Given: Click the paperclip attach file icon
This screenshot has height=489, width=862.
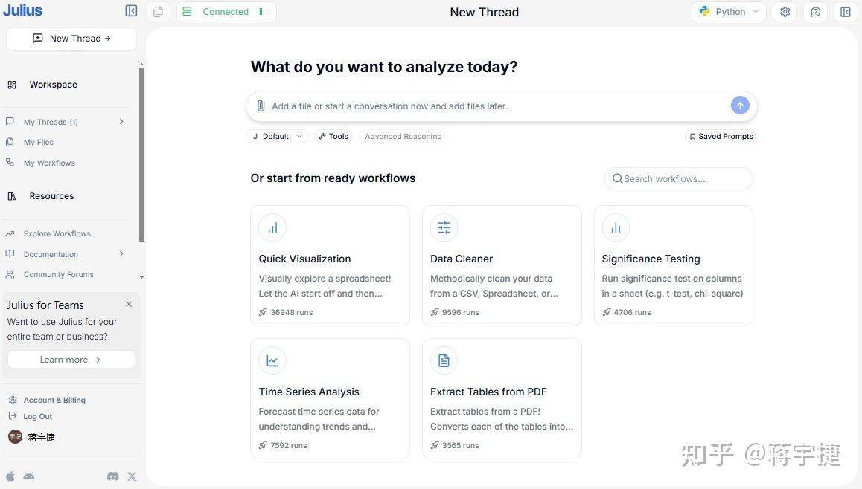Looking at the screenshot, I should click(x=261, y=106).
